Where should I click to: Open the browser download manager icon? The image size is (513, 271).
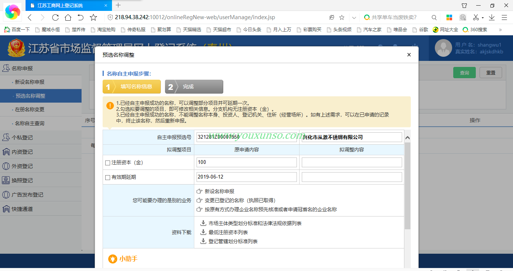pyautogui.click(x=492, y=17)
